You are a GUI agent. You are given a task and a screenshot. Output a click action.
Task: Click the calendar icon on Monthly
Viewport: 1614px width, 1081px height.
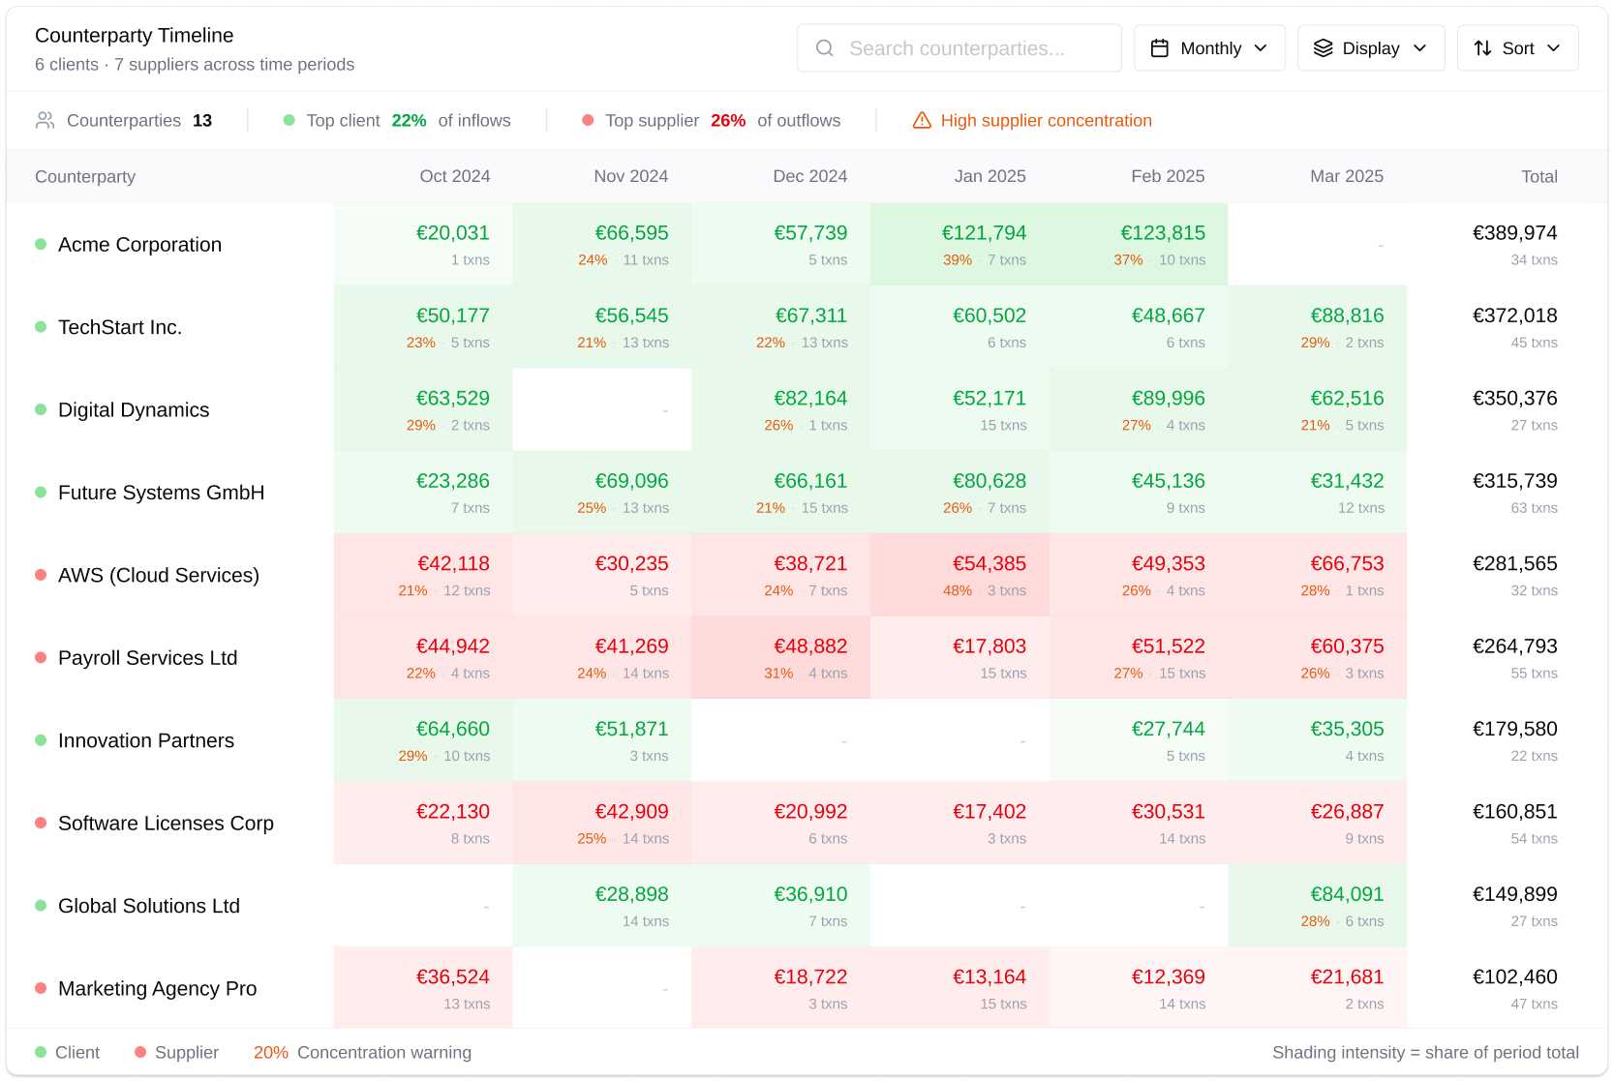tap(1159, 48)
